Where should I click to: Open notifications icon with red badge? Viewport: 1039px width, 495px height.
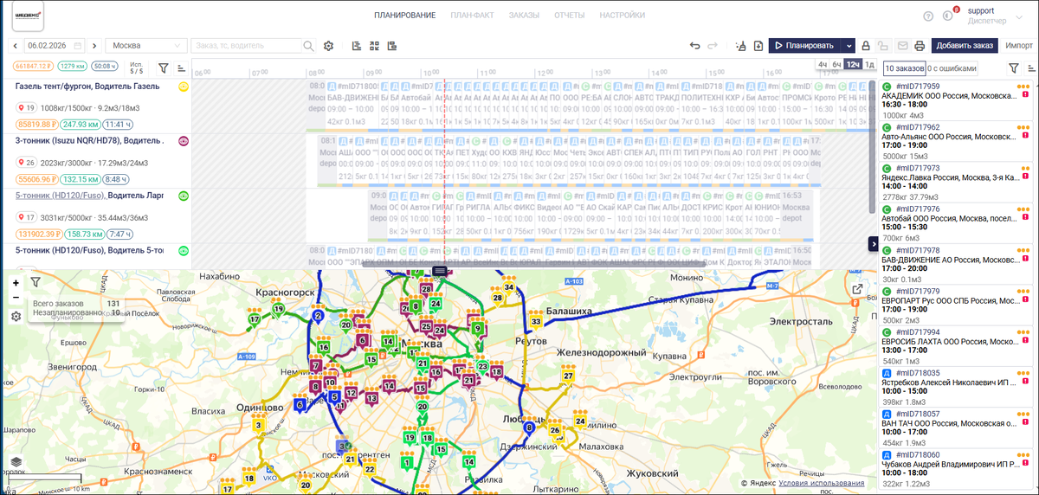pos(950,15)
